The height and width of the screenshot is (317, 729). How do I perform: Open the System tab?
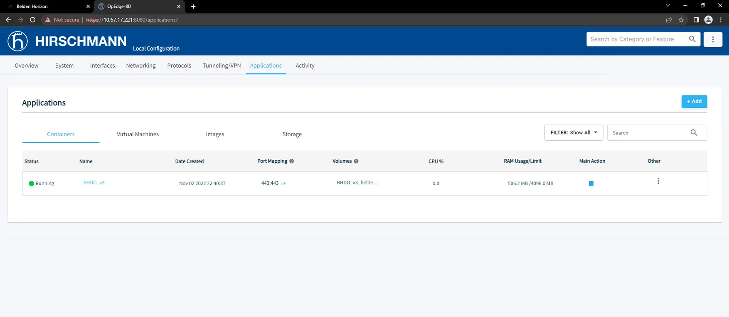coord(64,66)
